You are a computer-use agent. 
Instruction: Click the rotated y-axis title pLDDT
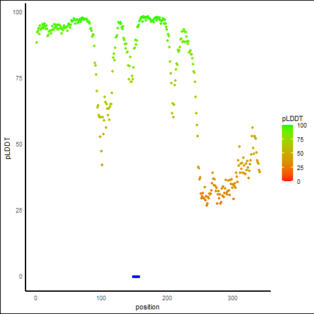(8, 148)
